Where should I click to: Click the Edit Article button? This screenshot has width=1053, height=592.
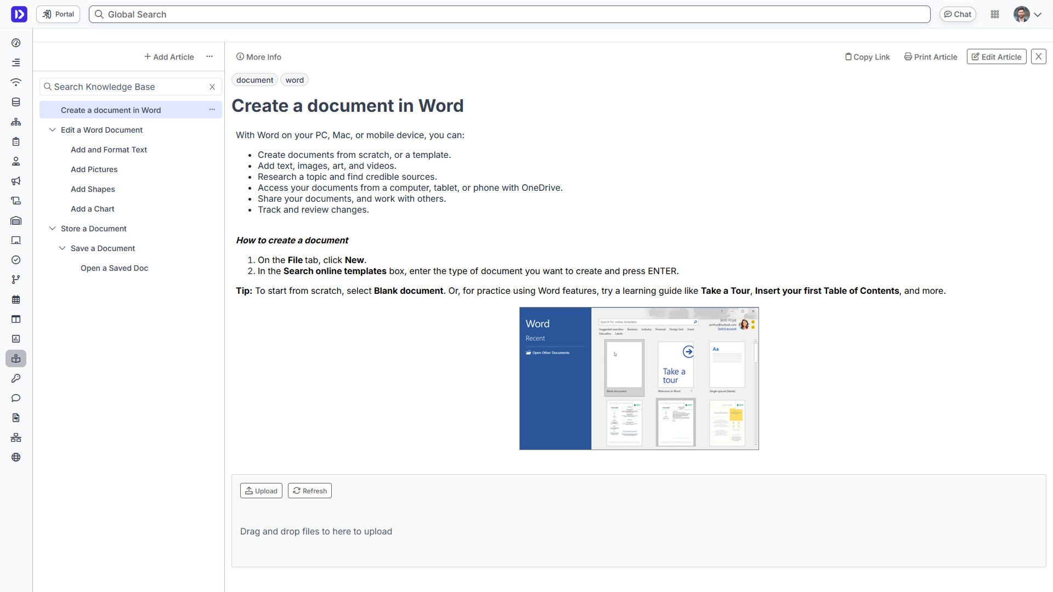(996, 56)
